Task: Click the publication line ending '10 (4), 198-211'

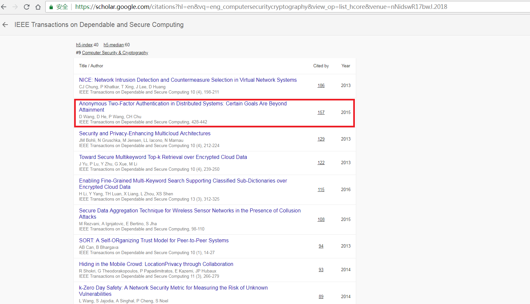Action: (149, 92)
